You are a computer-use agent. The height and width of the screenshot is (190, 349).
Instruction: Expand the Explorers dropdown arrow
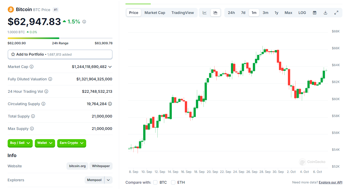point(108,180)
